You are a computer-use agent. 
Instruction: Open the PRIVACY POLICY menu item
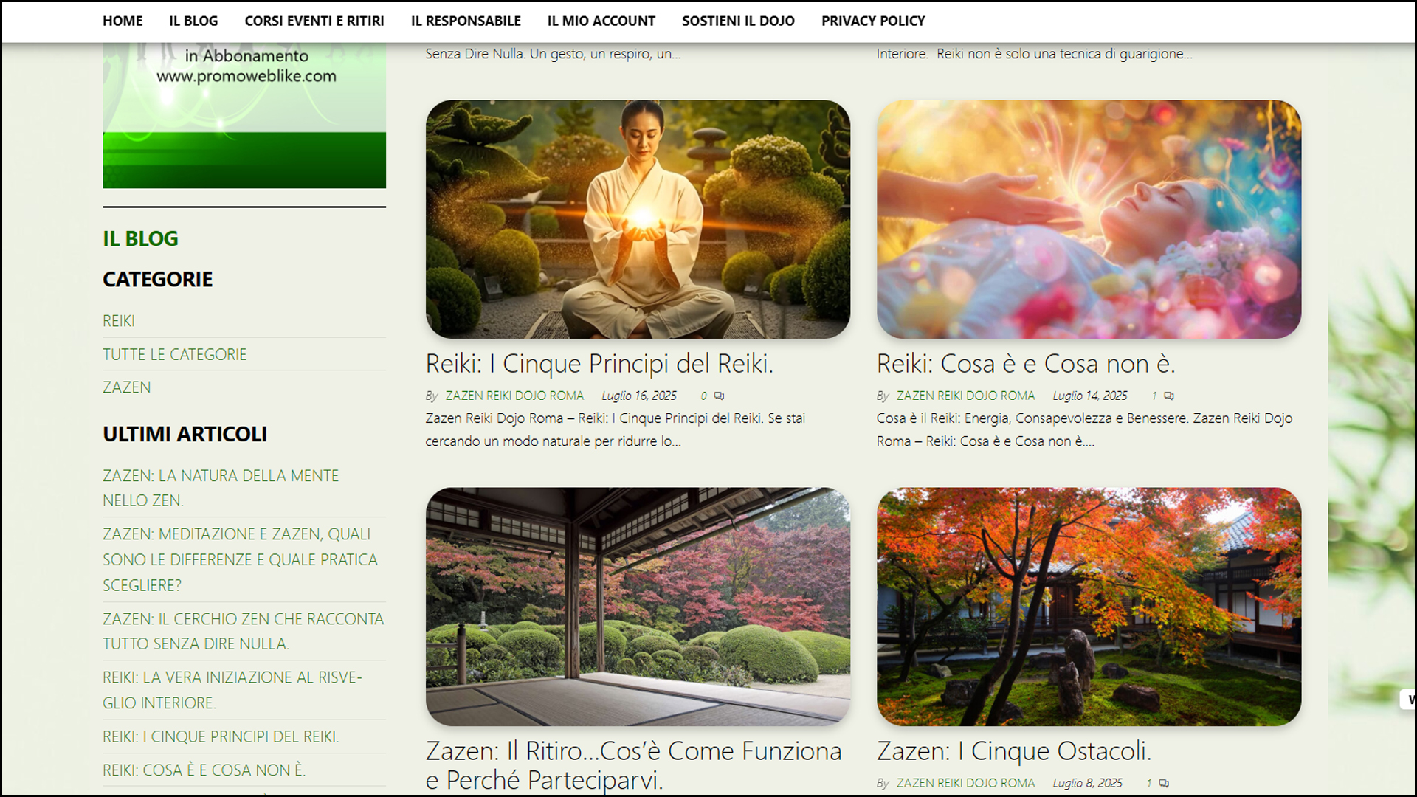(x=873, y=21)
